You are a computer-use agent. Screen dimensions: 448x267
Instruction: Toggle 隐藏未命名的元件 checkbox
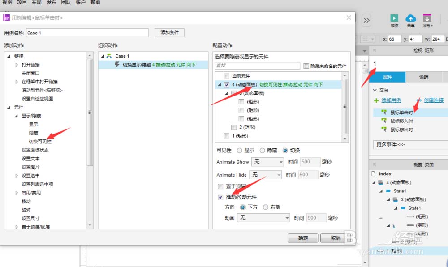pyautogui.click(x=306, y=66)
